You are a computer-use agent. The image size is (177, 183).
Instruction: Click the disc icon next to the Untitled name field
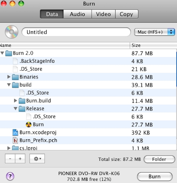[12, 32]
